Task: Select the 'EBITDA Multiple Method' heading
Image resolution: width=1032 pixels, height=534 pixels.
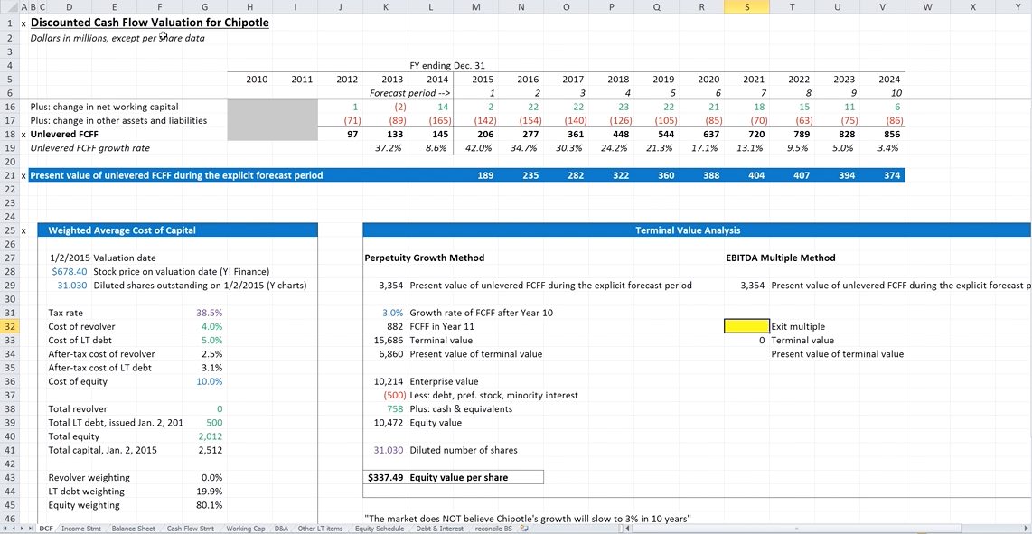Action: (x=779, y=258)
